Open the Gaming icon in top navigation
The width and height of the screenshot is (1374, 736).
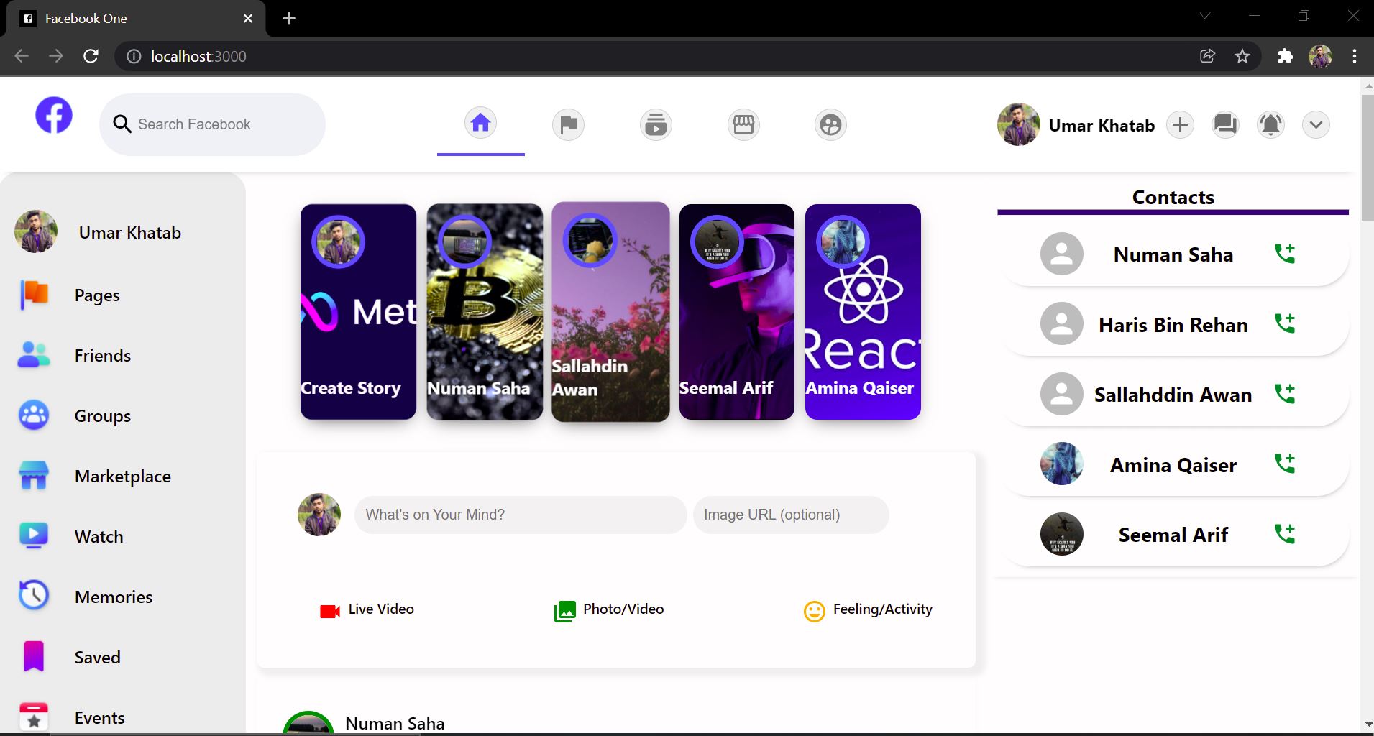(831, 124)
